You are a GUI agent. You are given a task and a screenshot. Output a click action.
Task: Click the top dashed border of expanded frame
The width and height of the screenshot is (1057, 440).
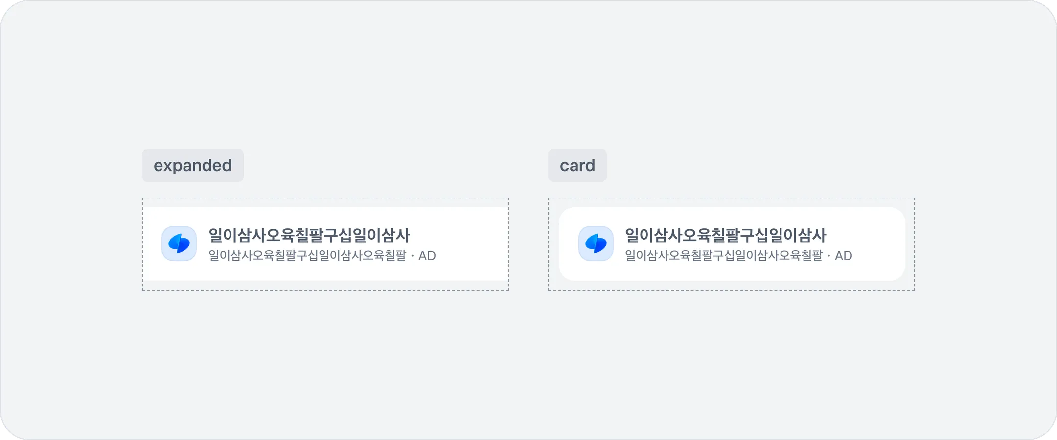point(325,198)
